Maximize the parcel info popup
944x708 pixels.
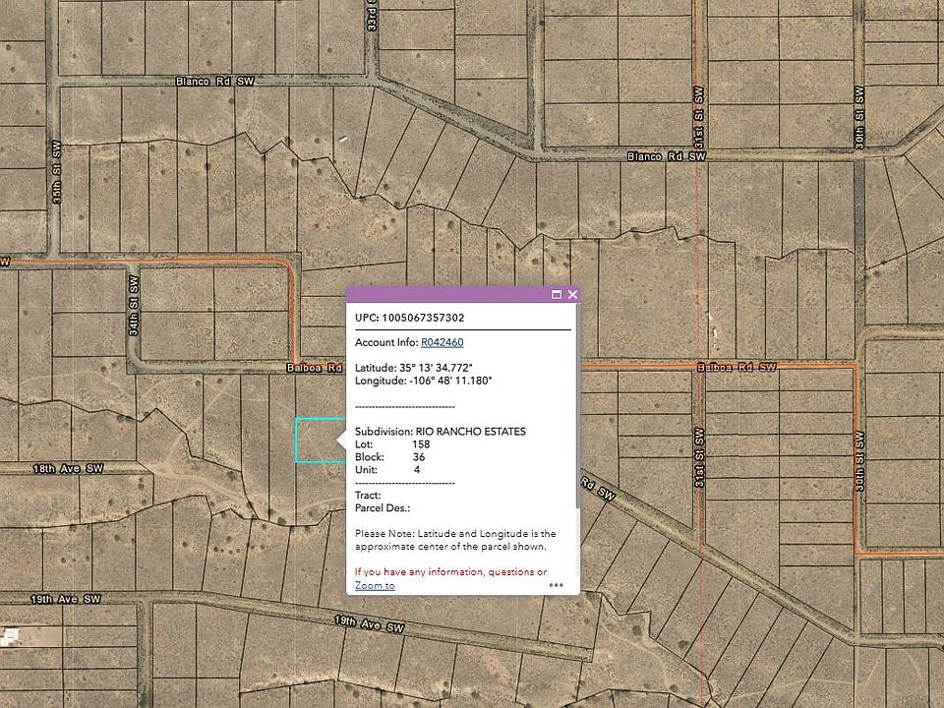pos(557,294)
